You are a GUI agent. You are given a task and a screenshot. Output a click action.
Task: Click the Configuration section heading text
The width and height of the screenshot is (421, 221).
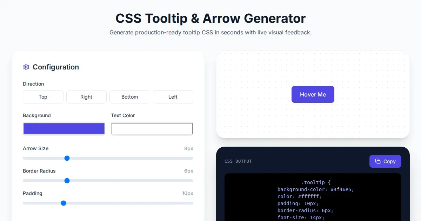pyautogui.click(x=56, y=67)
